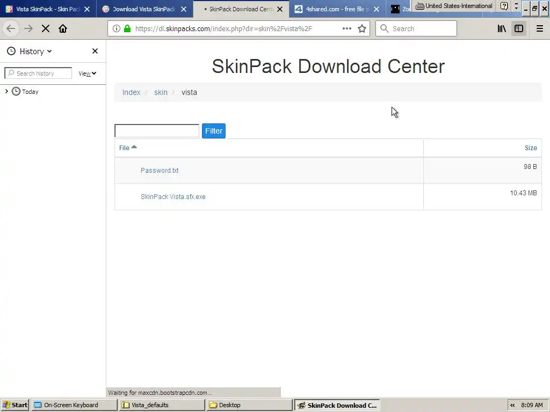Open the Index breadcrumb link

point(131,92)
